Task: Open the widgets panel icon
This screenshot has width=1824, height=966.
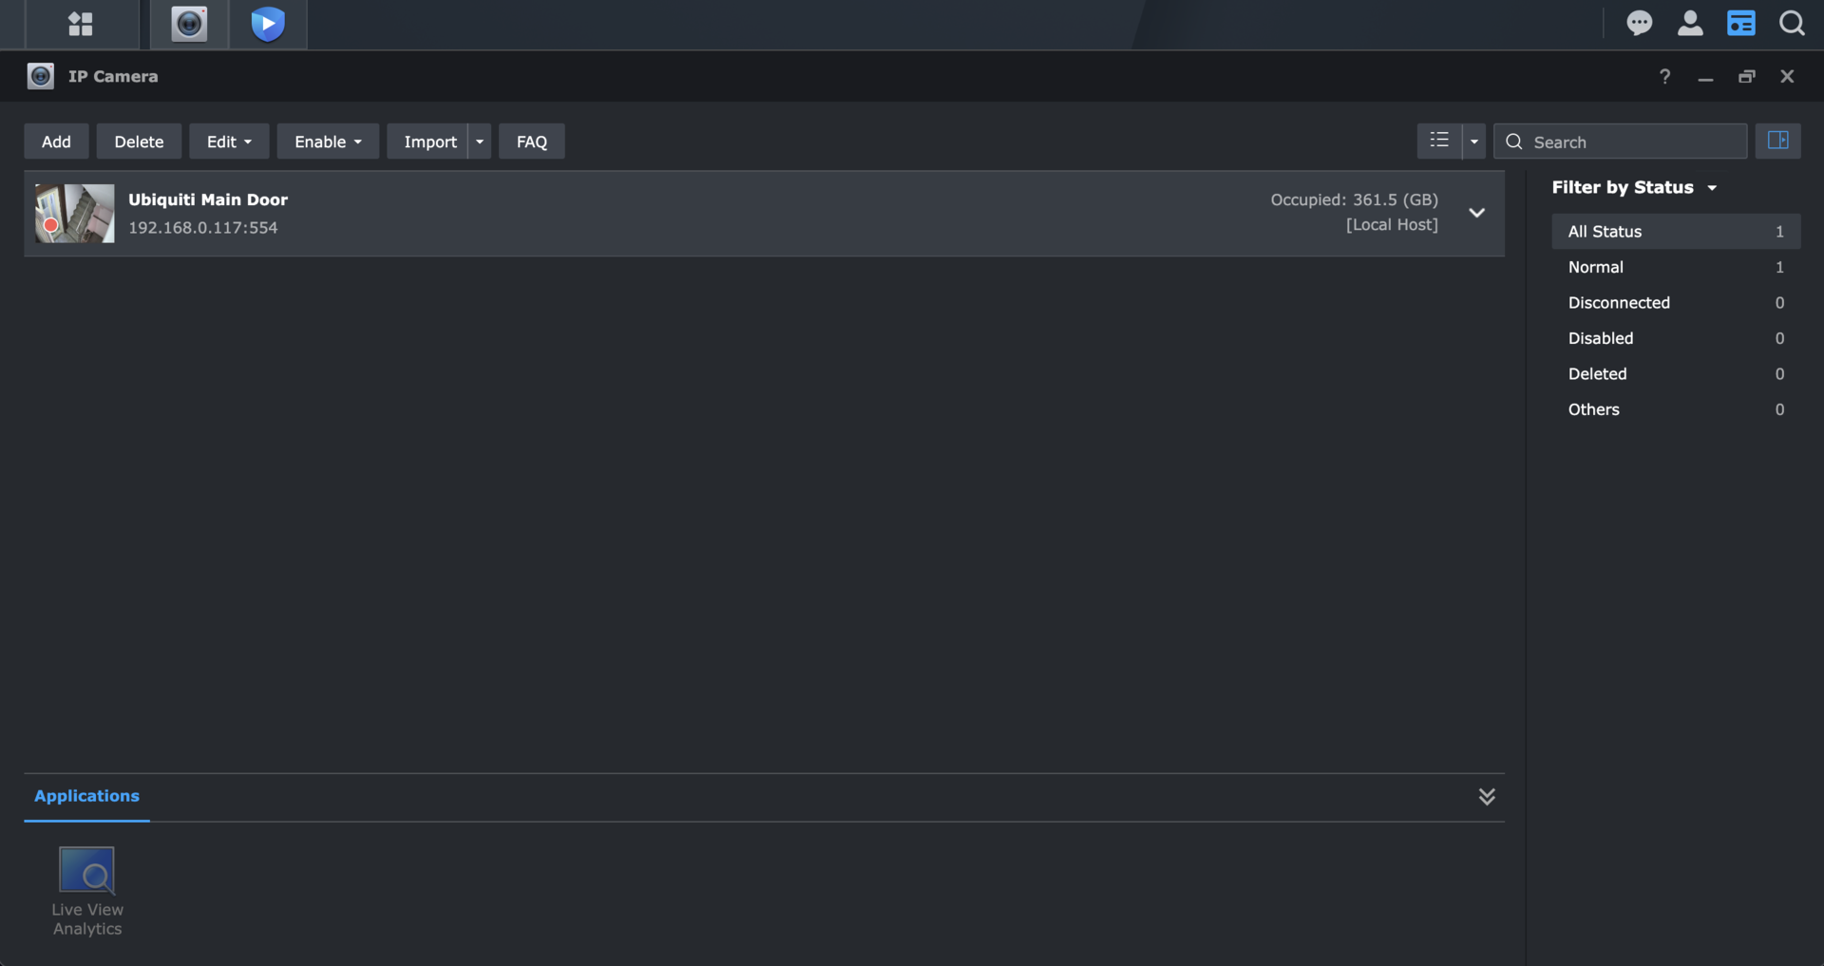Action: coord(1740,24)
